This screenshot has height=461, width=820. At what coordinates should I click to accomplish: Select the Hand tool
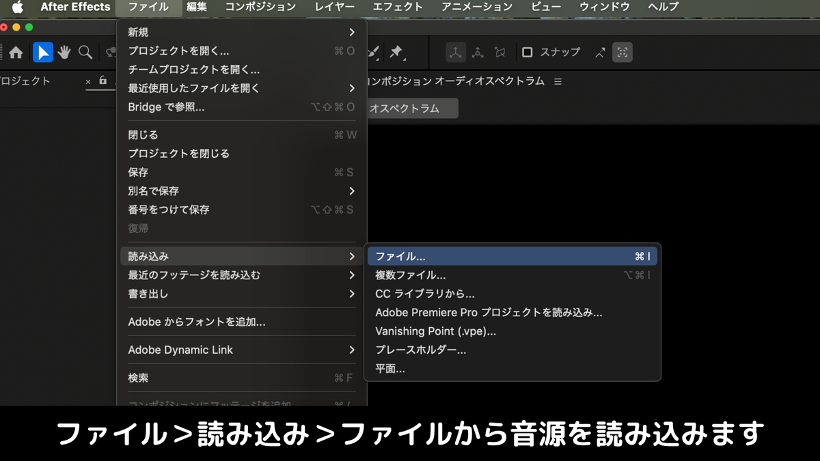(x=64, y=53)
